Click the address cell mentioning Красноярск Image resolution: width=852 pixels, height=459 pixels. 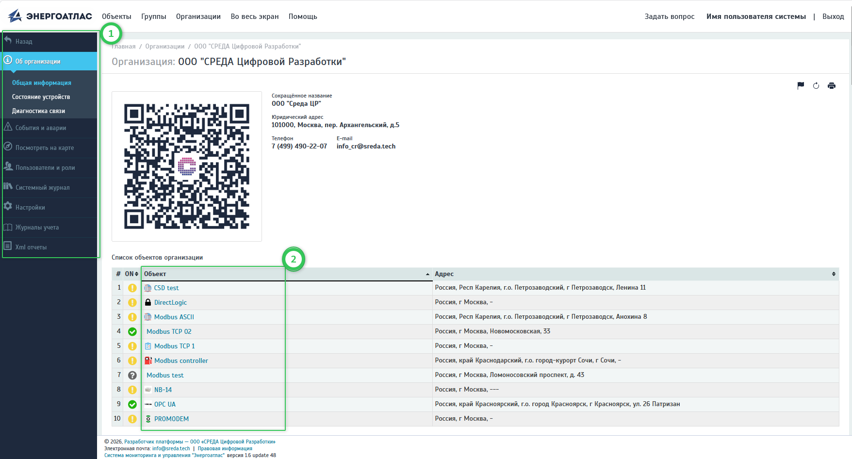tap(635, 404)
